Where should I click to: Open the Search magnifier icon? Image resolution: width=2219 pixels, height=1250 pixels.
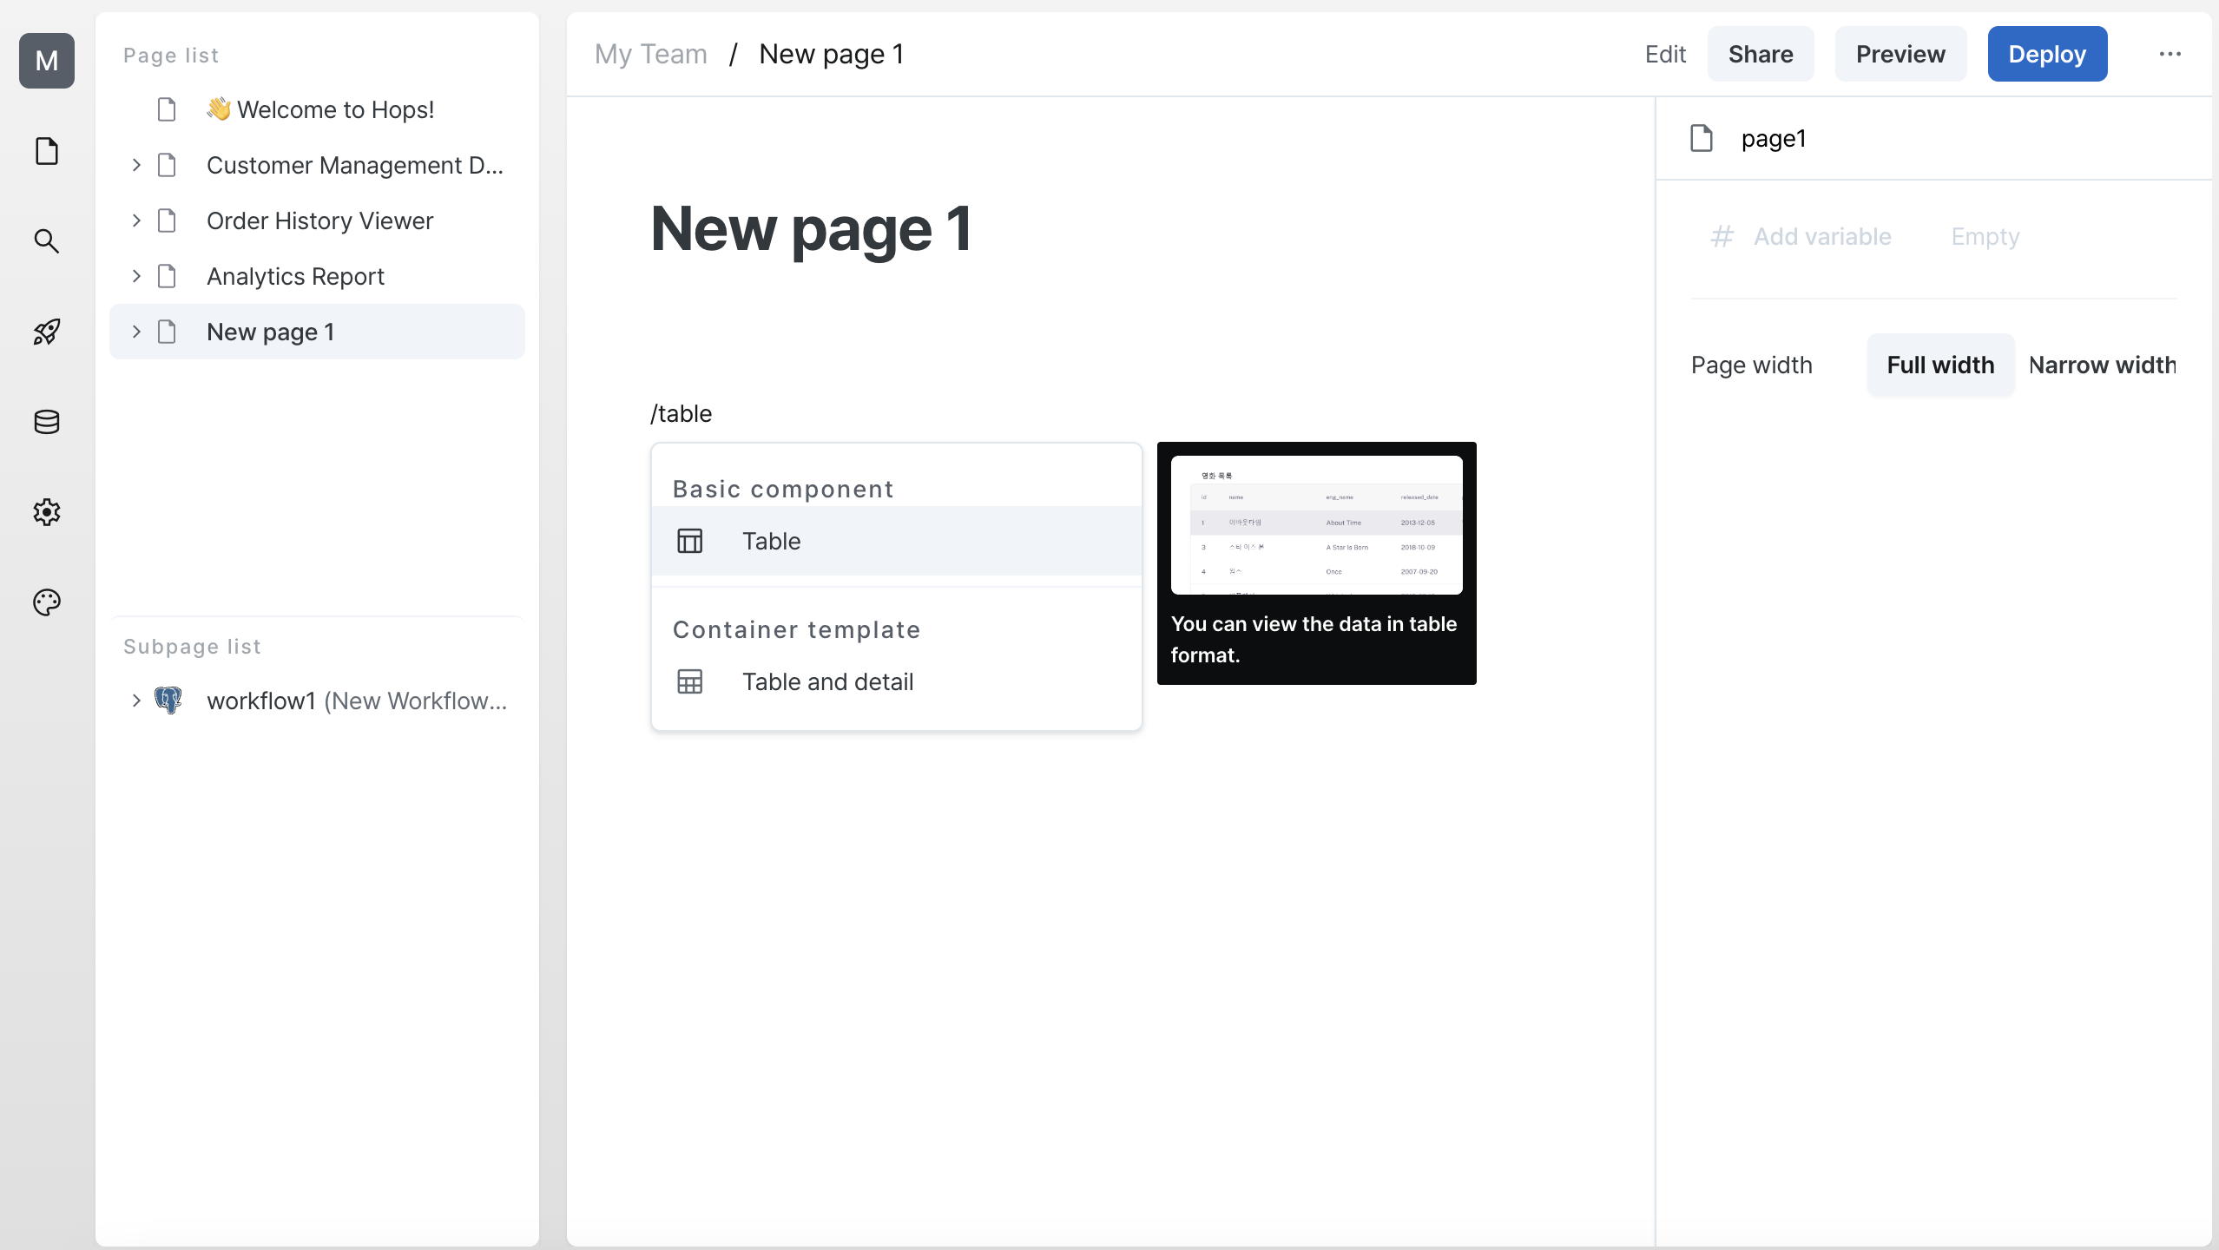(47, 241)
